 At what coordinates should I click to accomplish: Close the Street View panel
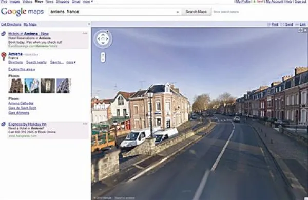point(305,30)
